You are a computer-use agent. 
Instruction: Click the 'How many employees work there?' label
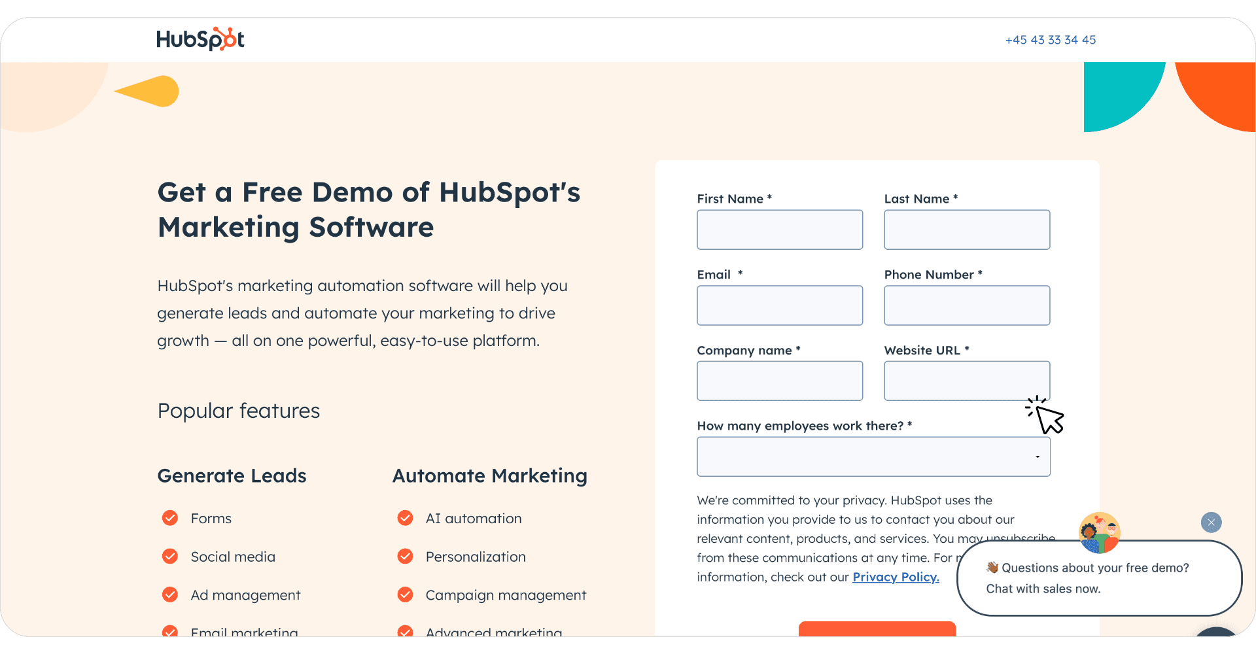tap(805, 426)
